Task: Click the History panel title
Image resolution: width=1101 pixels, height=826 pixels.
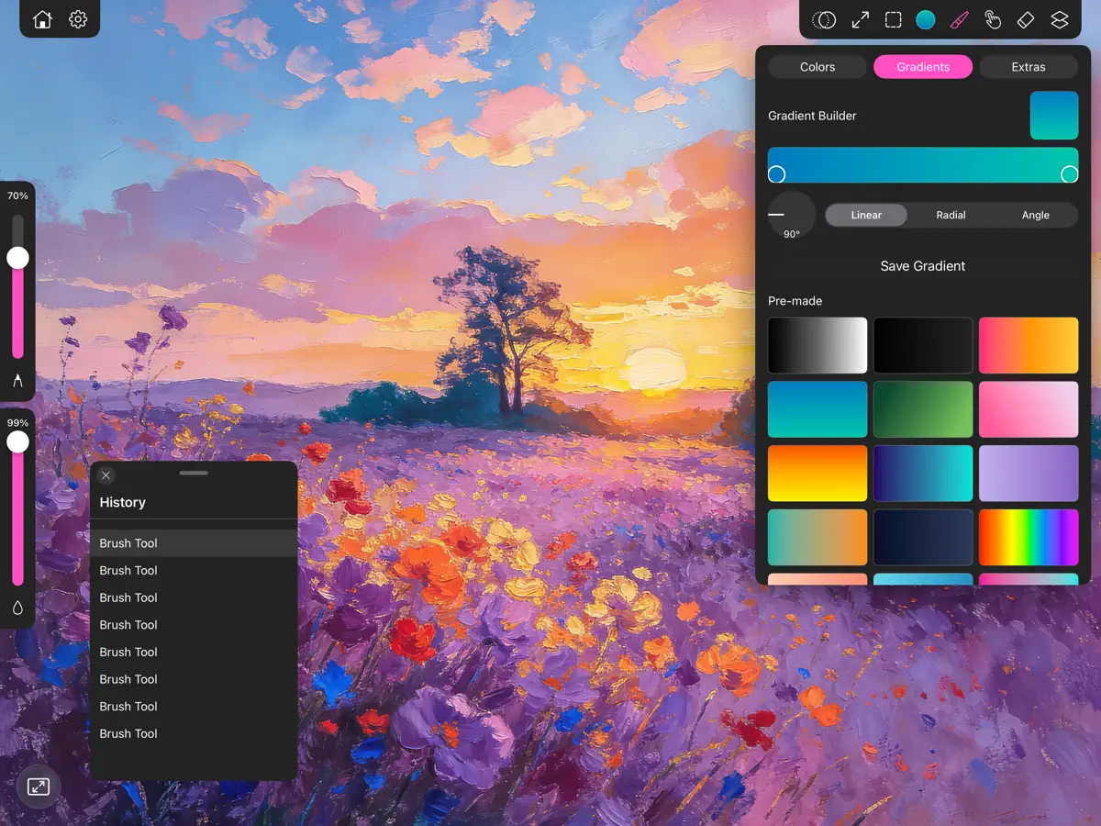Action: pos(122,502)
